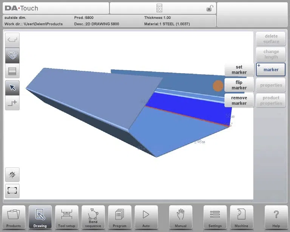Click the unlocked padlock icon
The image size is (290, 232).
coord(210,8)
